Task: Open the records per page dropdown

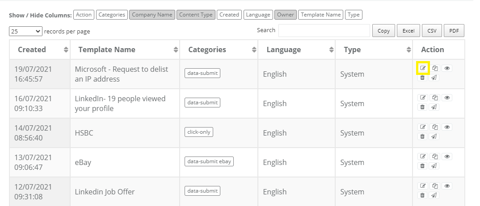Action: (26, 31)
